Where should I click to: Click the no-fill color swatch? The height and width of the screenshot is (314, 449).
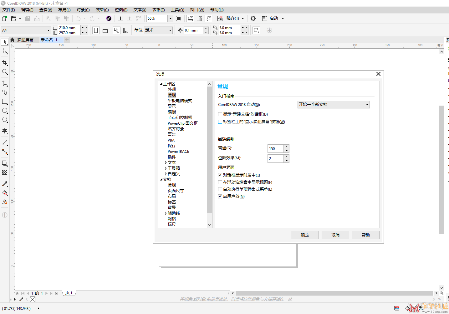point(33,299)
